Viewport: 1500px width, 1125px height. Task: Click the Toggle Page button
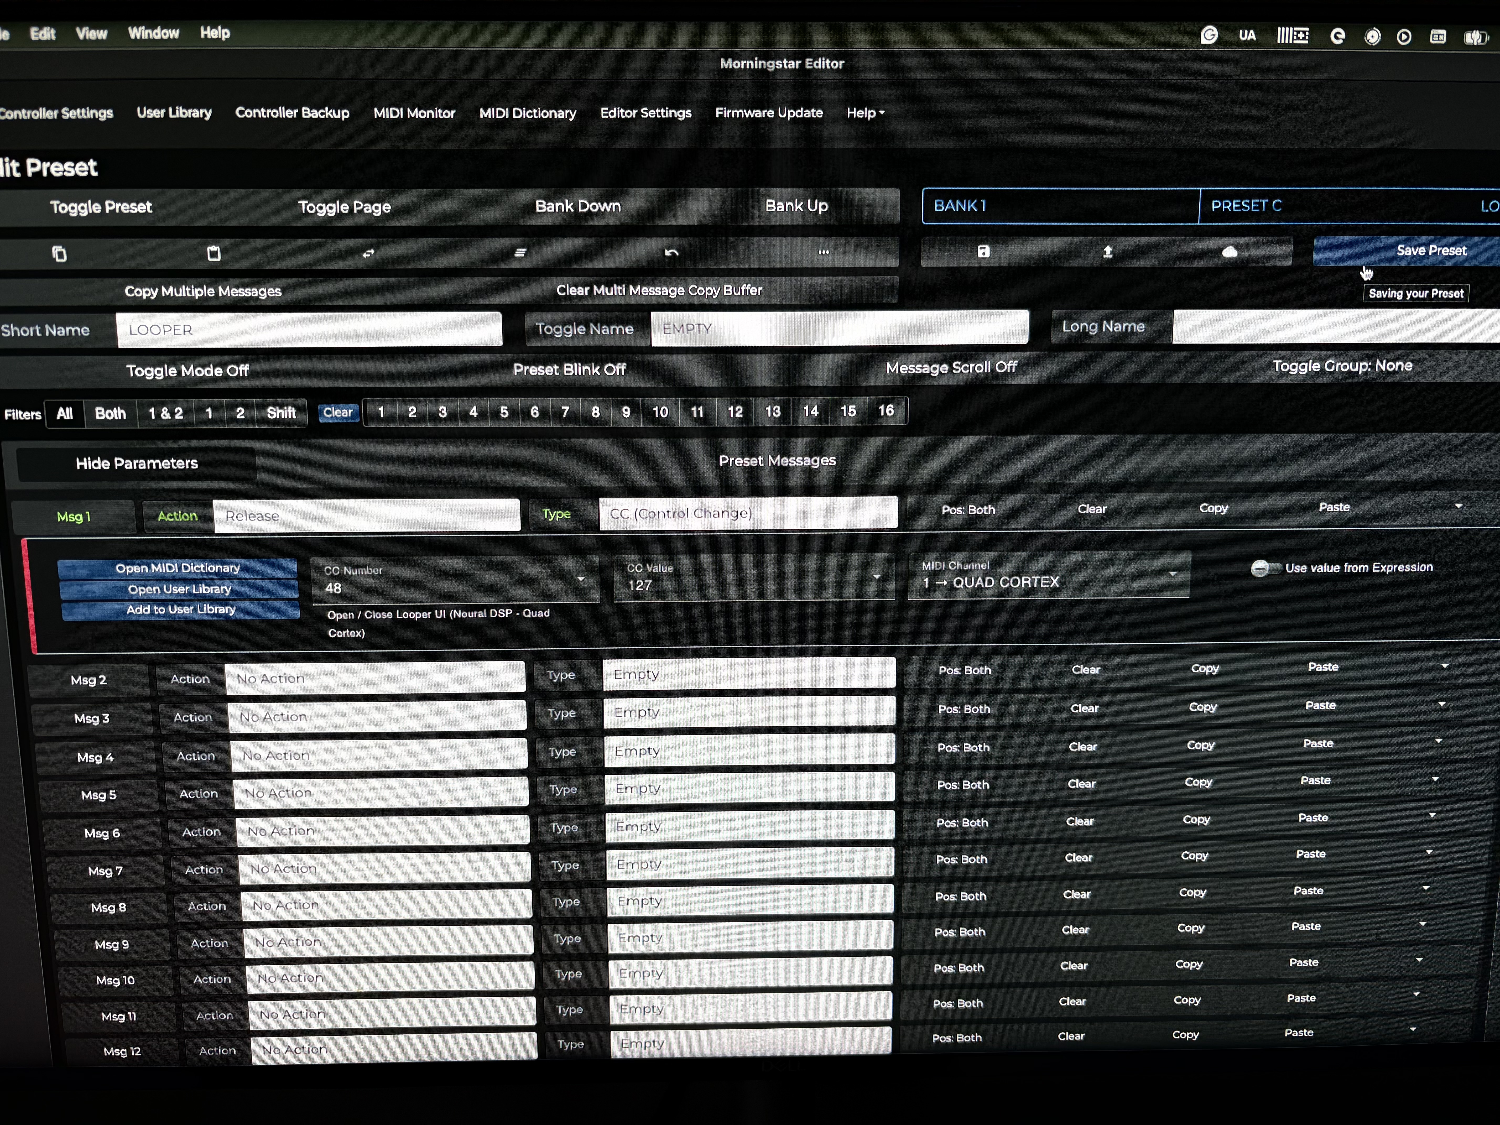point(345,207)
